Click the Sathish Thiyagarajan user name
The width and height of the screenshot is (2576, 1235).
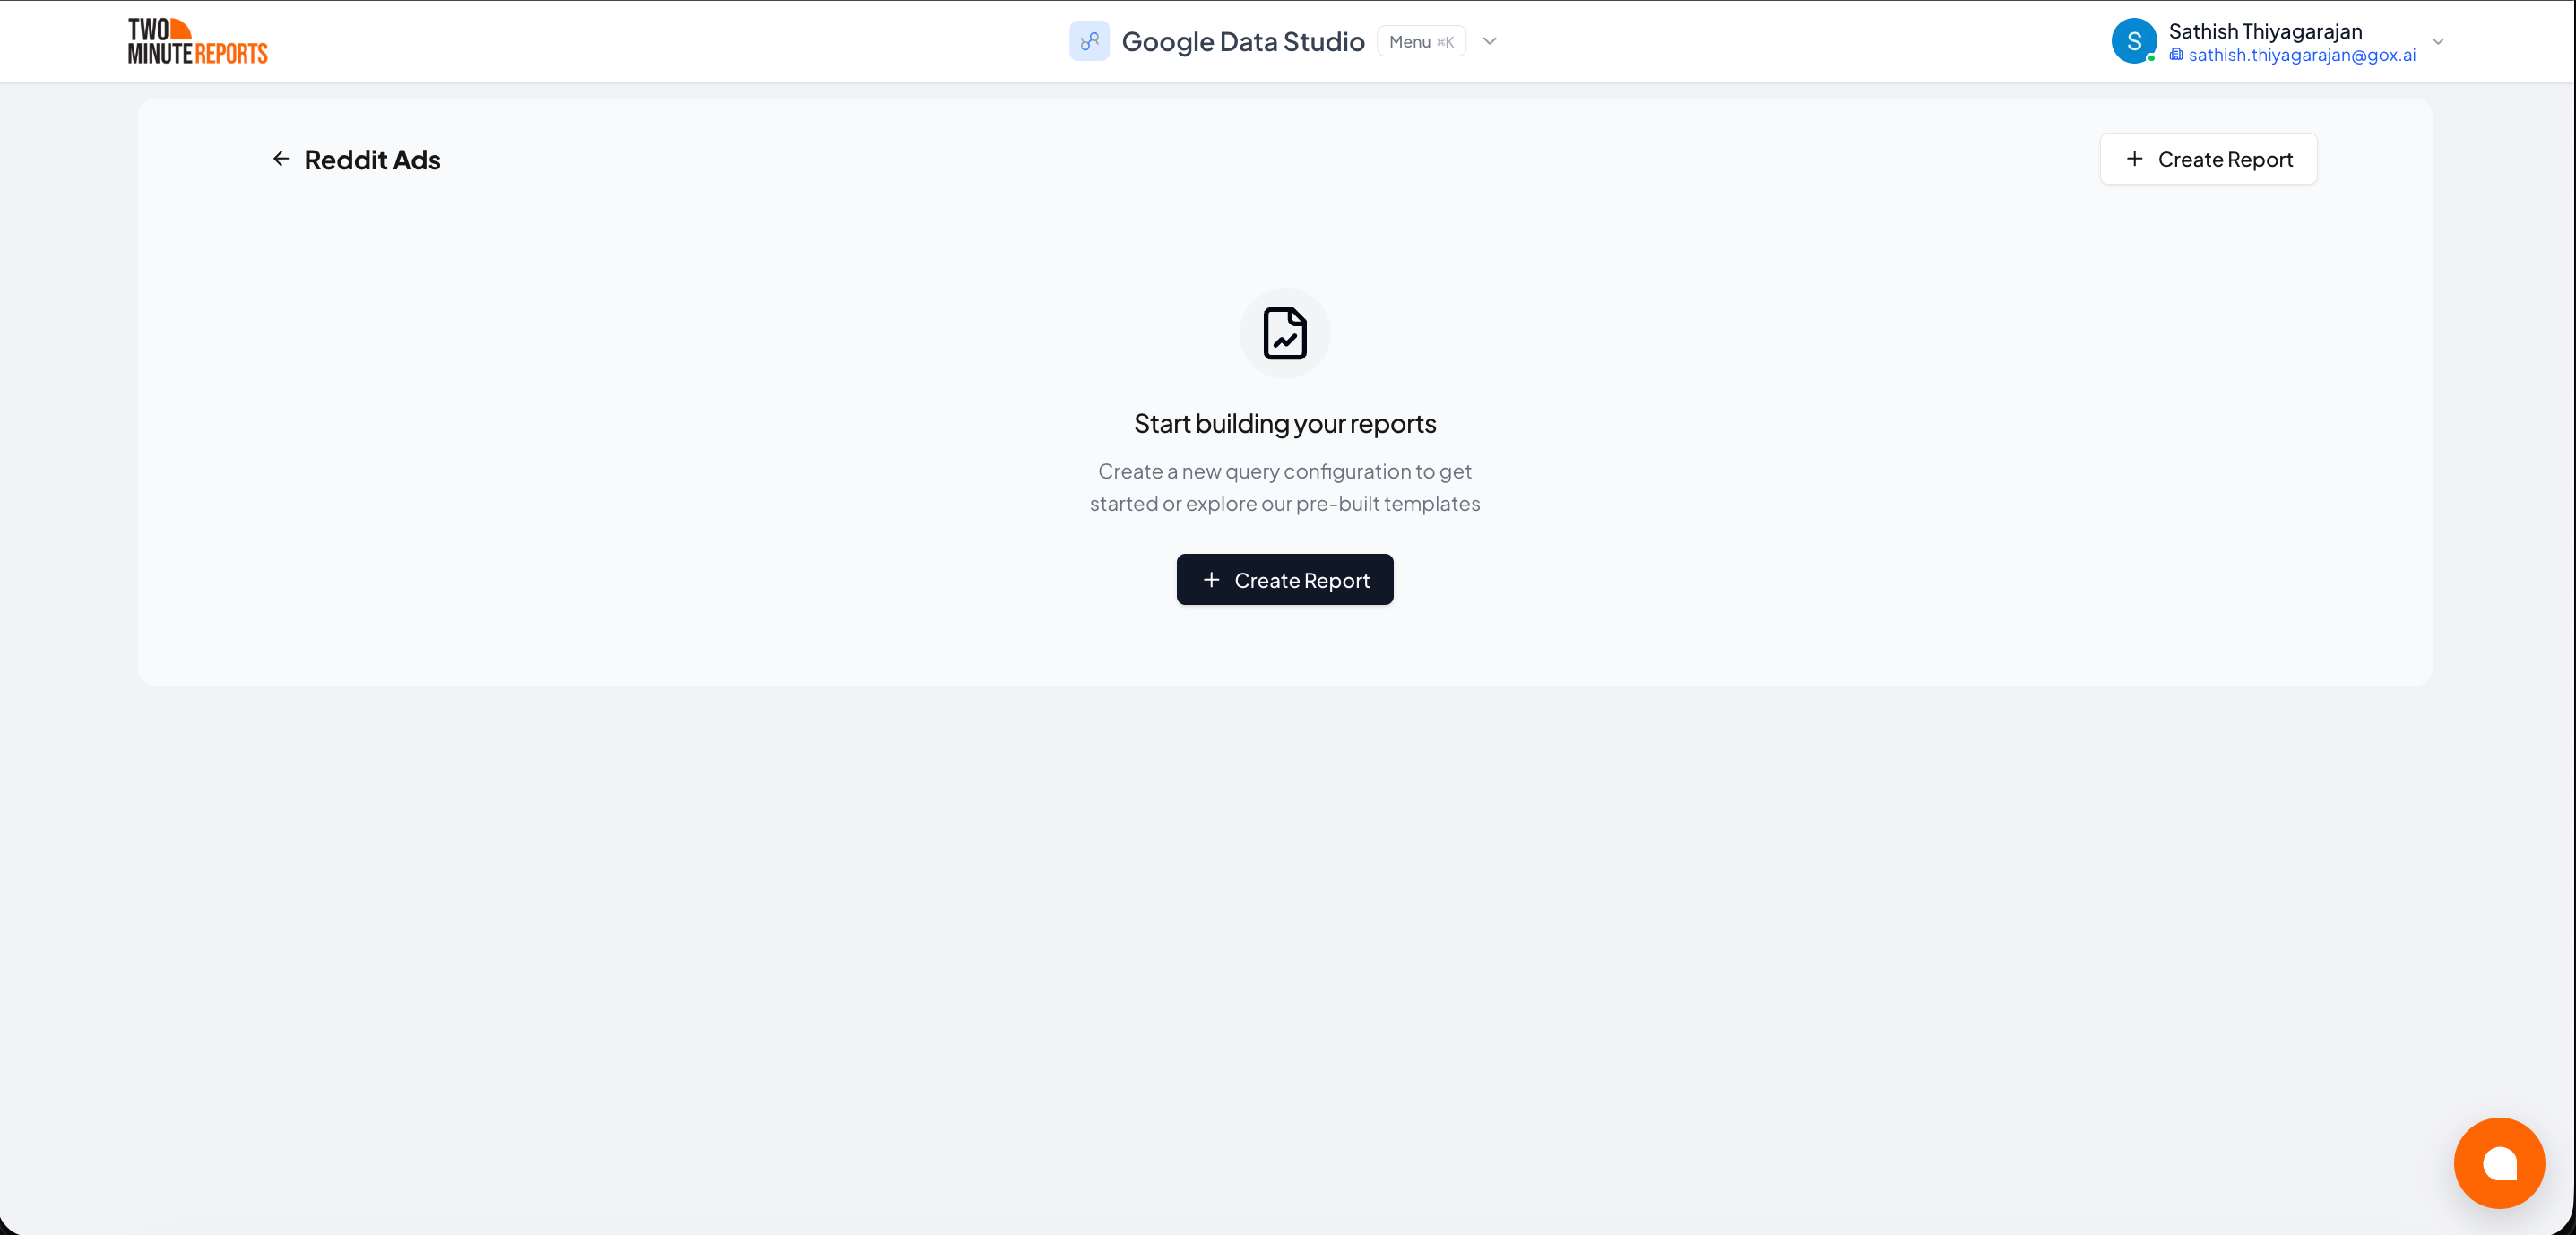pyautogui.click(x=2265, y=31)
